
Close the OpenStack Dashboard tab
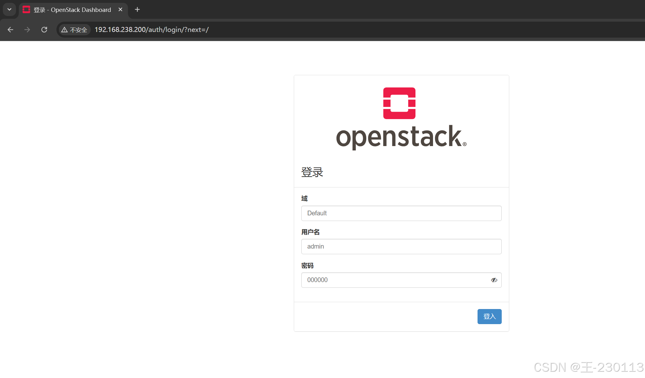pyautogui.click(x=120, y=10)
